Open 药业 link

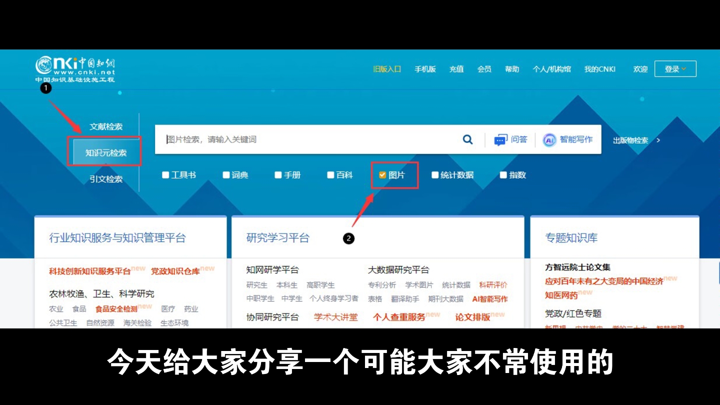(191, 309)
